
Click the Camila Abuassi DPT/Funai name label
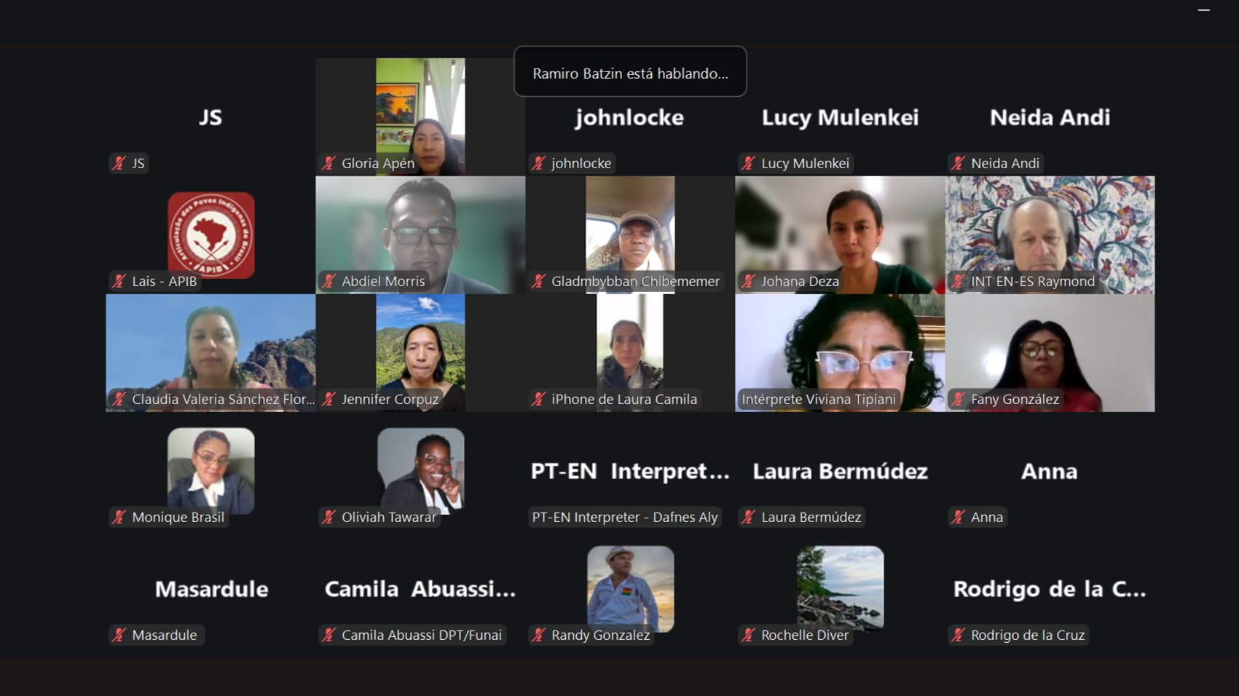(x=422, y=635)
